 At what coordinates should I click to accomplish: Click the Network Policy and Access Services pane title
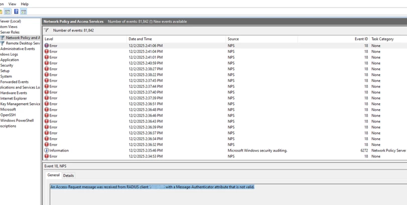(73, 22)
